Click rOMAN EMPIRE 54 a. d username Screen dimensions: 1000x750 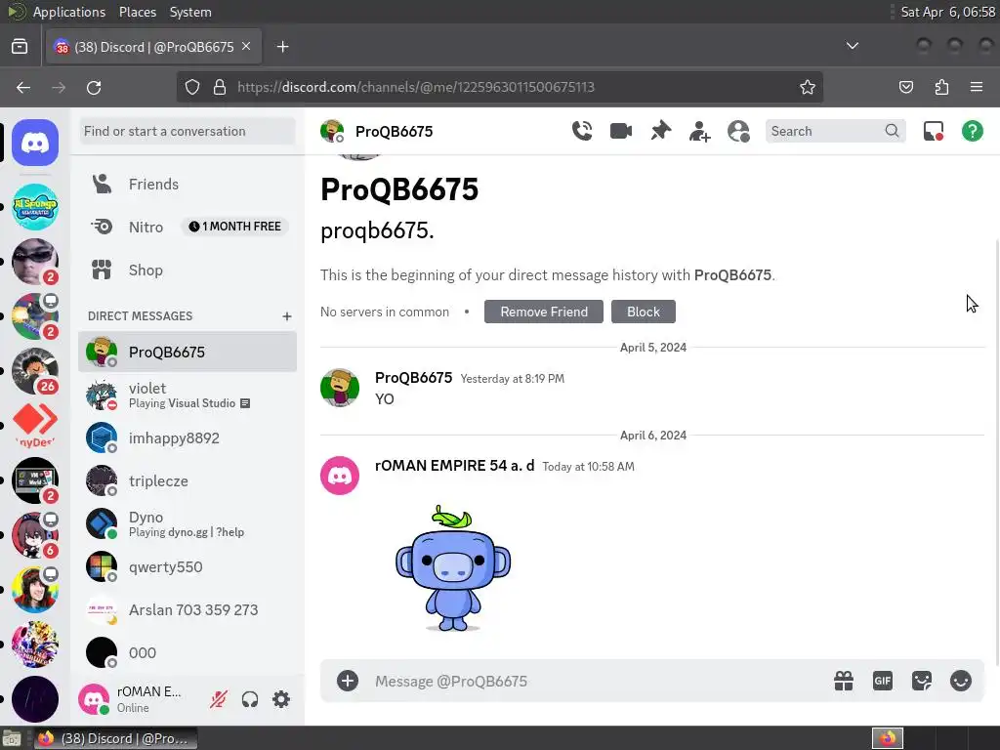[455, 466]
